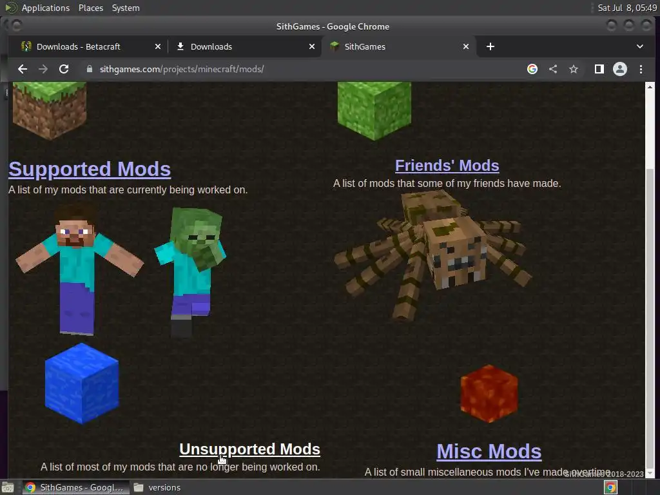Expand the tab search chevron
Screen dimensions: 660x495
640,46
